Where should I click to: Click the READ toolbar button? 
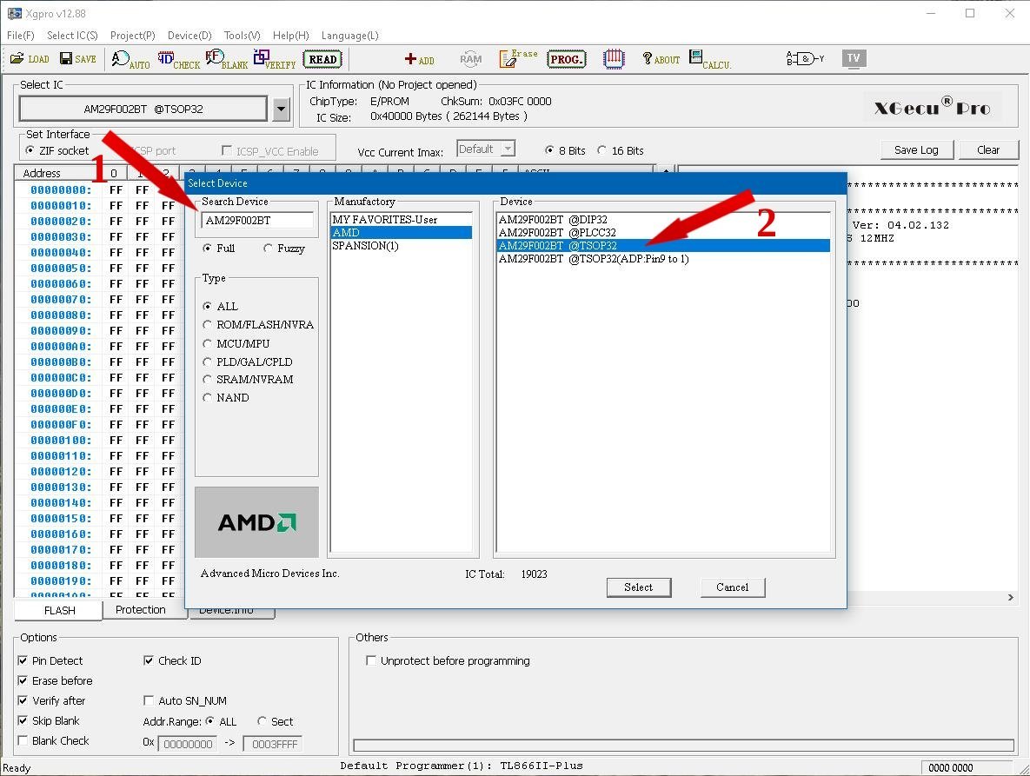(322, 59)
